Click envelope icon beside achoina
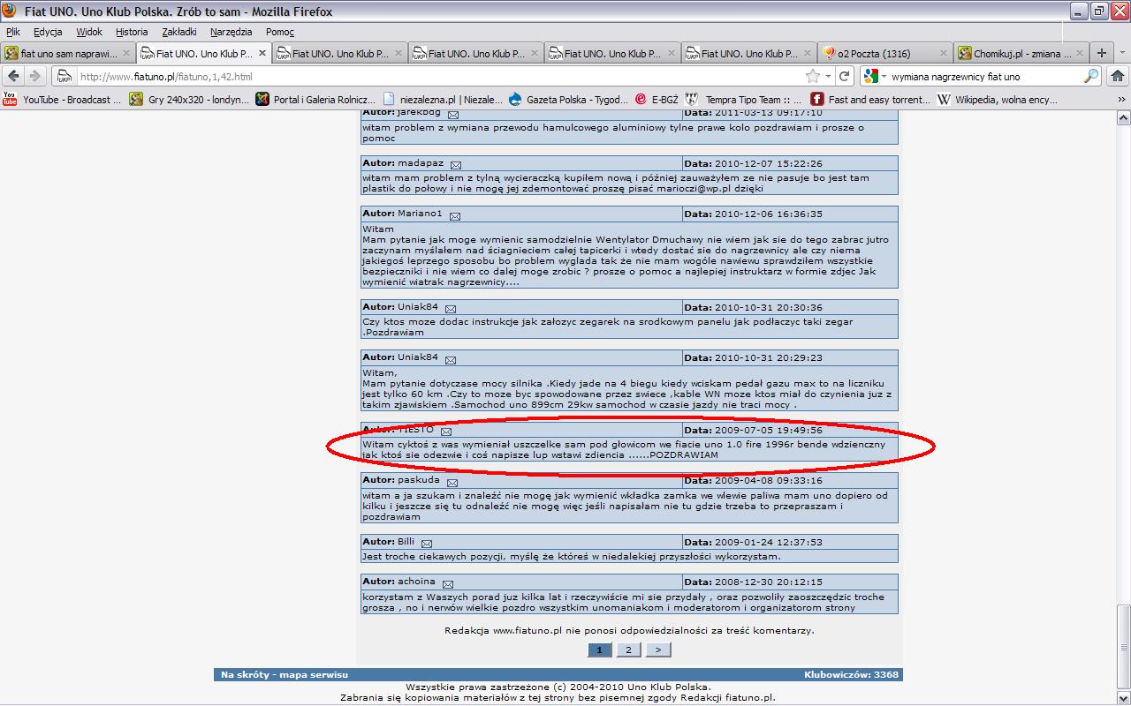1131x706 pixels. (447, 583)
